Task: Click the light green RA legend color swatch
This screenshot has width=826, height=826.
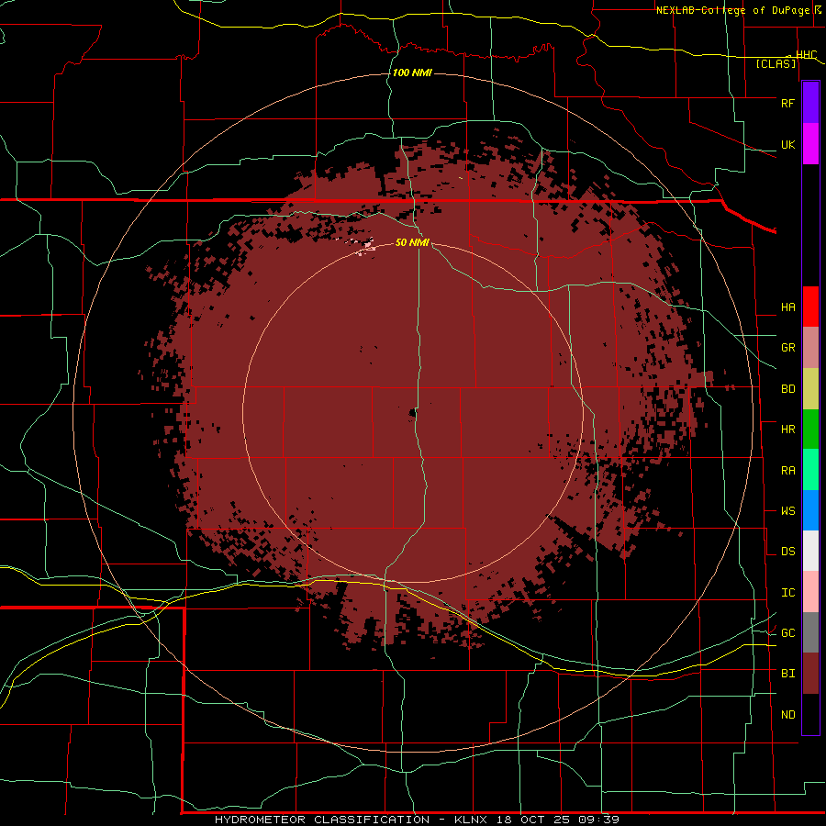Action: pyautogui.click(x=810, y=470)
